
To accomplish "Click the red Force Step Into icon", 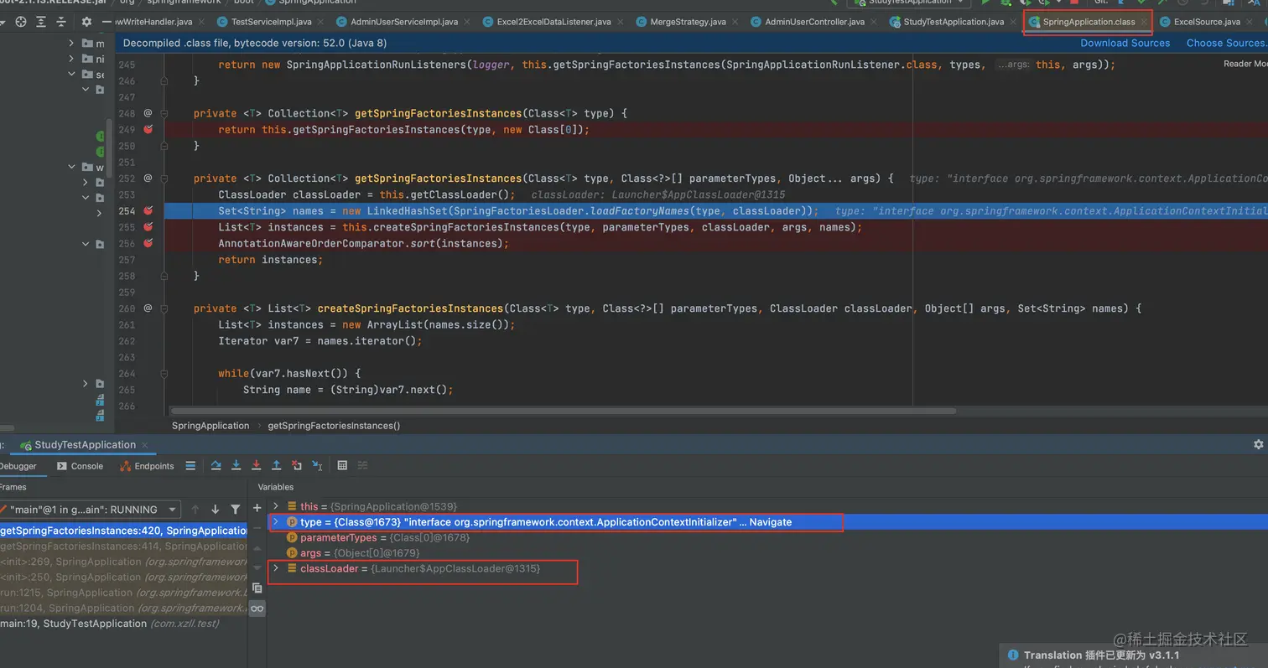I will point(256,466).
